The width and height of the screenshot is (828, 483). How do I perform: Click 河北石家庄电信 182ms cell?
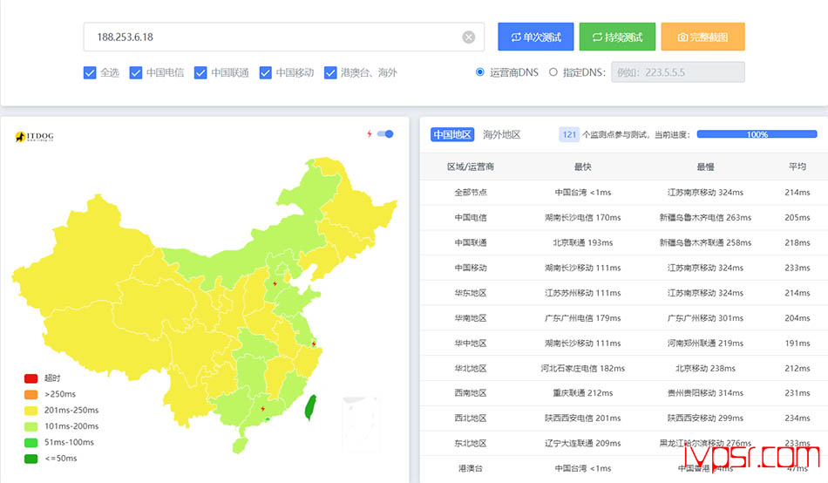pyautogui.click(x=583, y=368)
